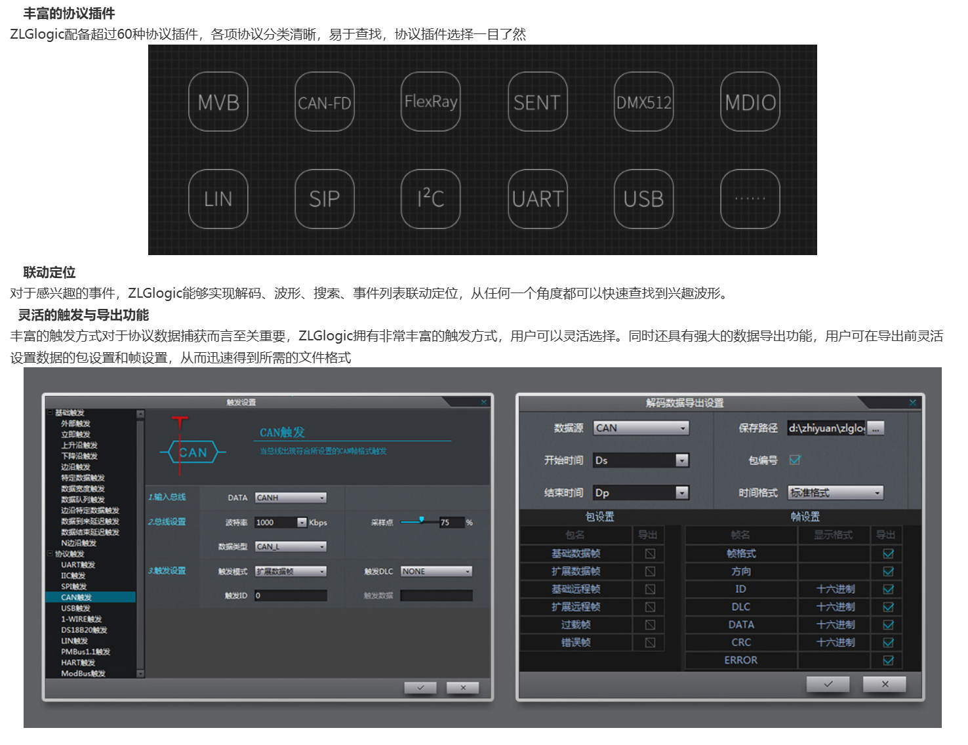Open the FlexRay protocol plugin
The width and height of the screenshot is (968, 745).
[x=431, y=102]
